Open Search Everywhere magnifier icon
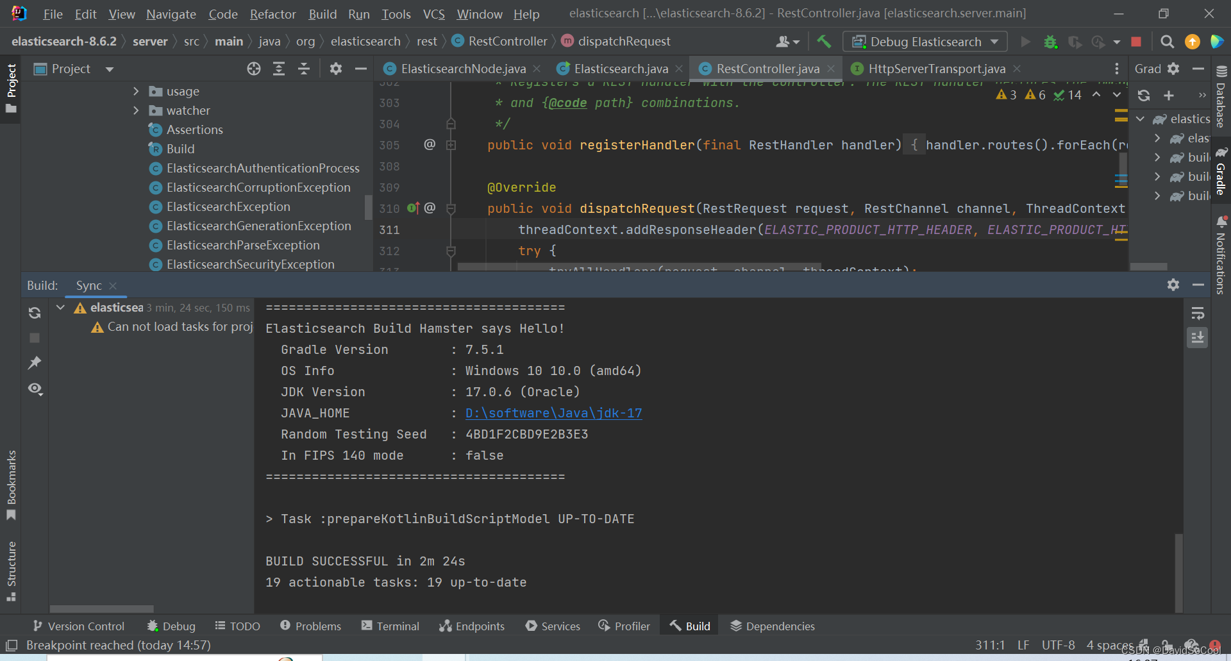This screenshot has height=661, width=1231. point(1167,42)
